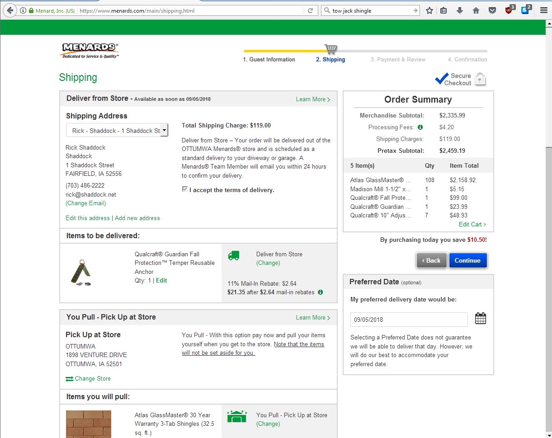This screenshot has height=438, width=552.
Task: Click the Back button
Action: tap(432, 260)
